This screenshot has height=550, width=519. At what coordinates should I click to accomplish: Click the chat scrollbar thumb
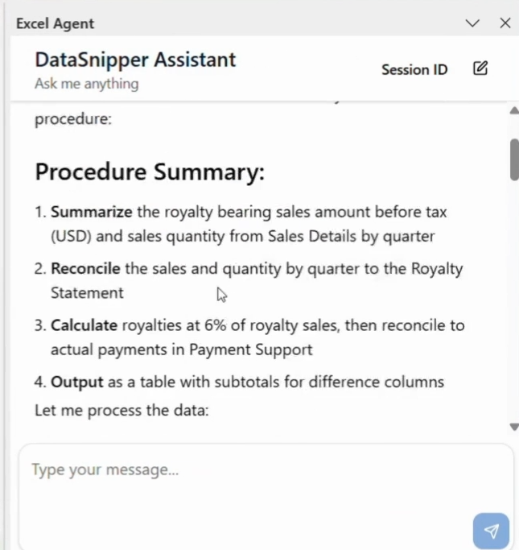point(514,159)
